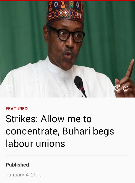Tap 'Allow me to' in the headline
Screen dimensions: 135x183
[66, 119]
